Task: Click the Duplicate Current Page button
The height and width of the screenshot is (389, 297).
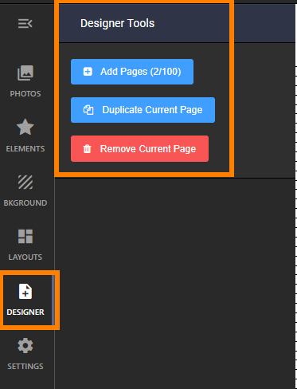Action: tap(143, 110)
